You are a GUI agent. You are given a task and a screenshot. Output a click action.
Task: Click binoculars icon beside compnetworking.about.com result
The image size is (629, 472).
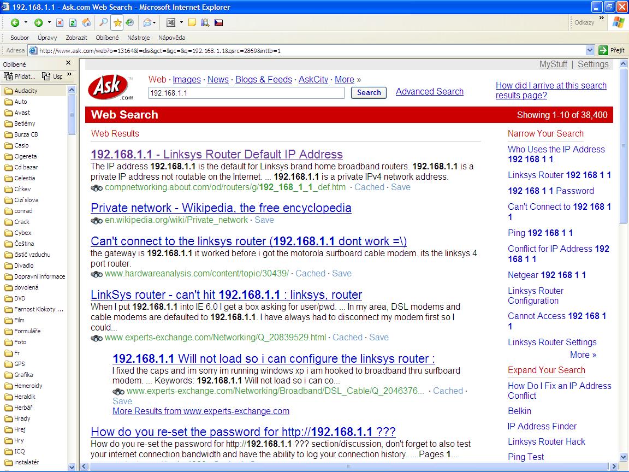click(x=97, y=188)
